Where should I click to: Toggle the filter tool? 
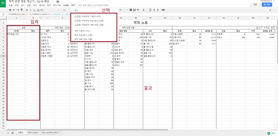click(x=138, y=10)
